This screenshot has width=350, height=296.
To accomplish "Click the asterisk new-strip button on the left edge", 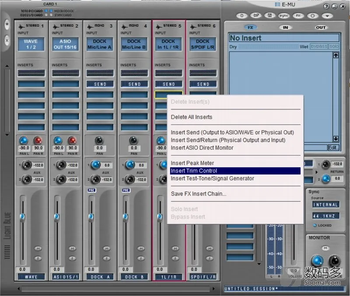I will click(7, 24).
